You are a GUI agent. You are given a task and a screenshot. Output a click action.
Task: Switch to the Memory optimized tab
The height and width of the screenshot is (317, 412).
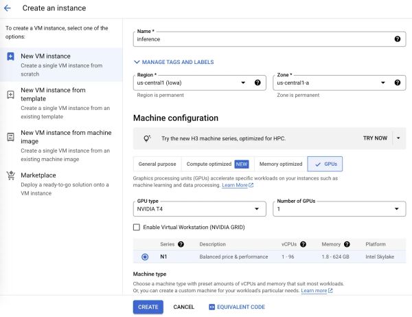pos(281,164)
